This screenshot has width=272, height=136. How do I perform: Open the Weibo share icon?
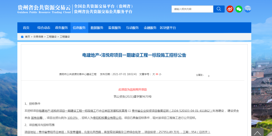[230, 9]
